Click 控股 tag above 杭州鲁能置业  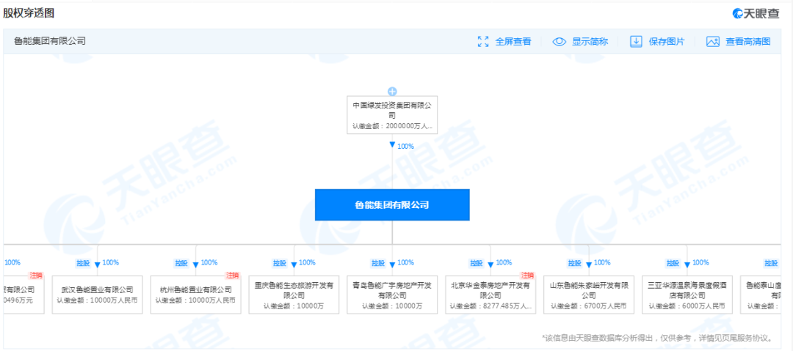click(181, 262)
